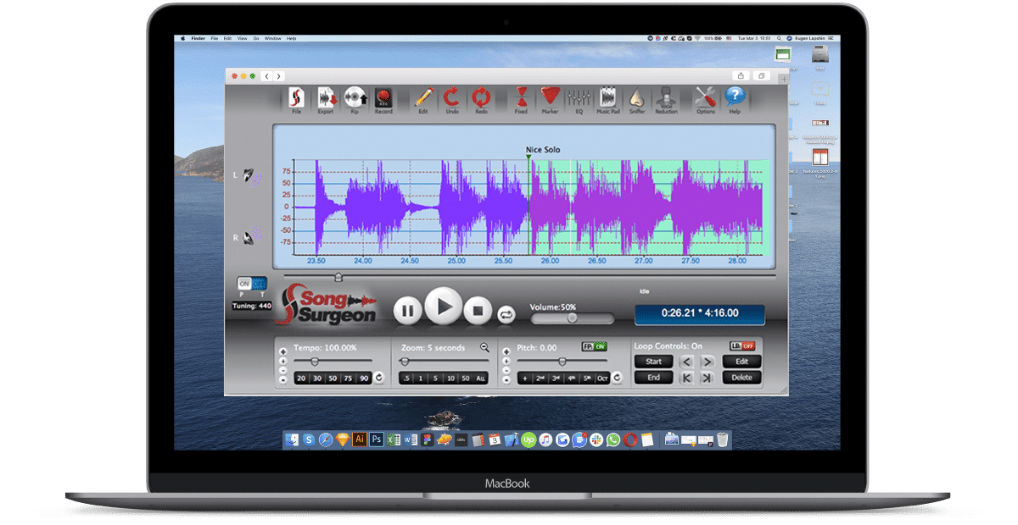This screenshot has height=525, width=1018.
Task: Set tempo preset to 75
Action: (349, 379)
